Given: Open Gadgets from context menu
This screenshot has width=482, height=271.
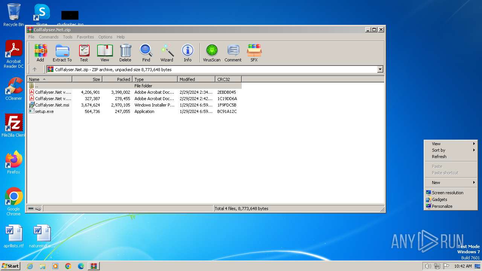Looking at the screenshot, I should tap(451, 199).
